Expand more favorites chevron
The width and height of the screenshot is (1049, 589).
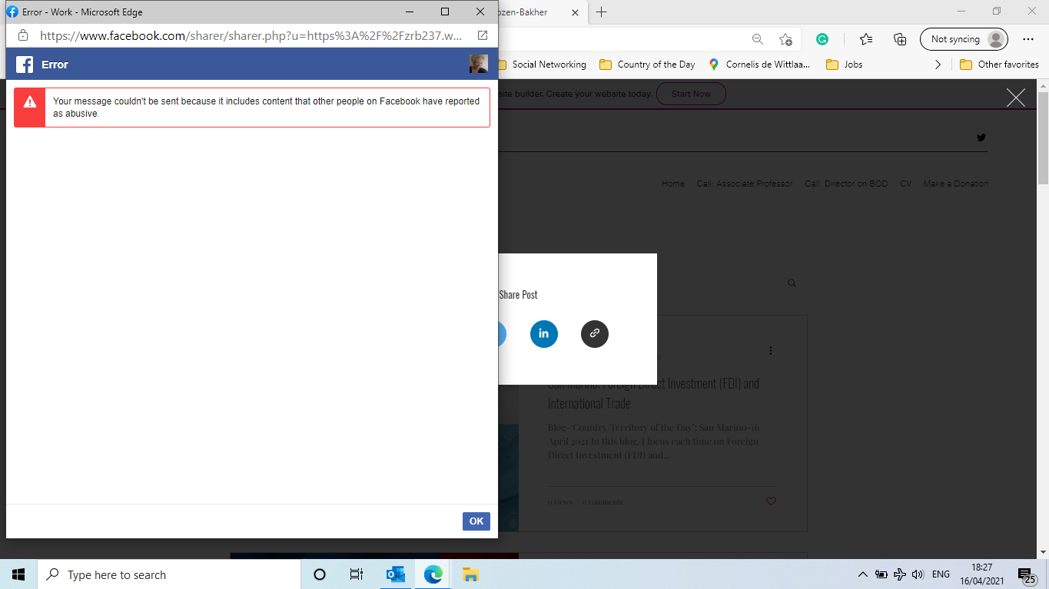pyautogui.click(x=938, y=65)
